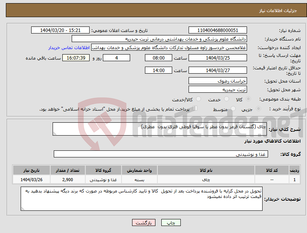Click the deadline time field 08:00
307x233 pixels.
[x=159, y=58]
